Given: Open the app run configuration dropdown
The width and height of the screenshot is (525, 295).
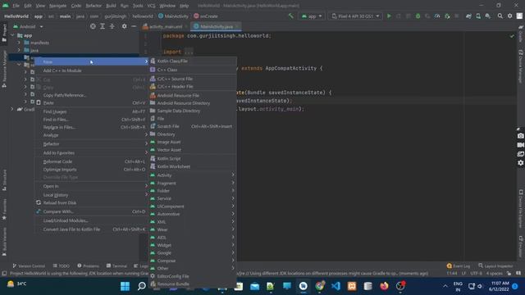Looking at the screenshot, I should pos(312,16).
